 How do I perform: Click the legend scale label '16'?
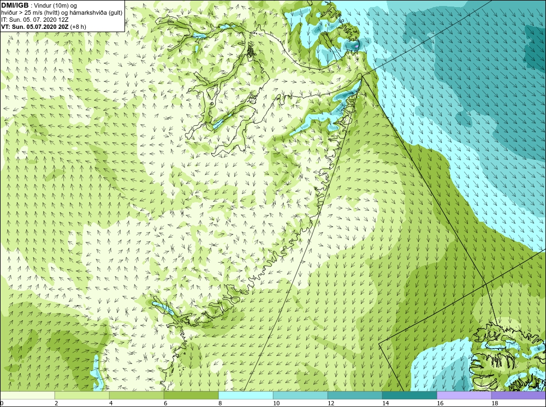point(440,403)
